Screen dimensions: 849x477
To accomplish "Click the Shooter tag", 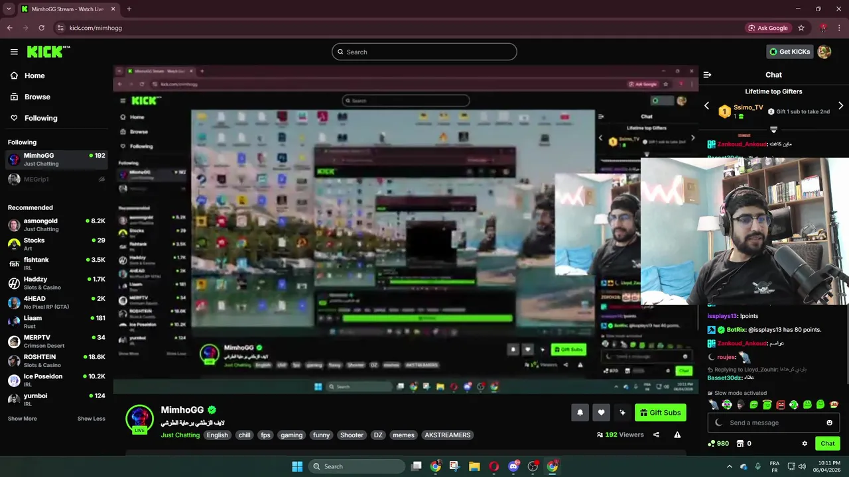I will click(x=352, y=435).
